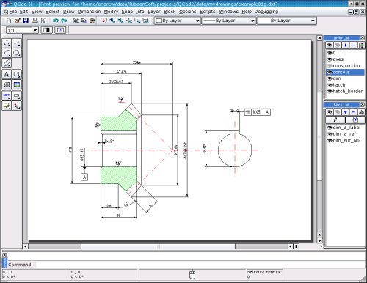Select the Arc drawing tool
Viewport: 367px width, 283px height.
pos(7,53)
